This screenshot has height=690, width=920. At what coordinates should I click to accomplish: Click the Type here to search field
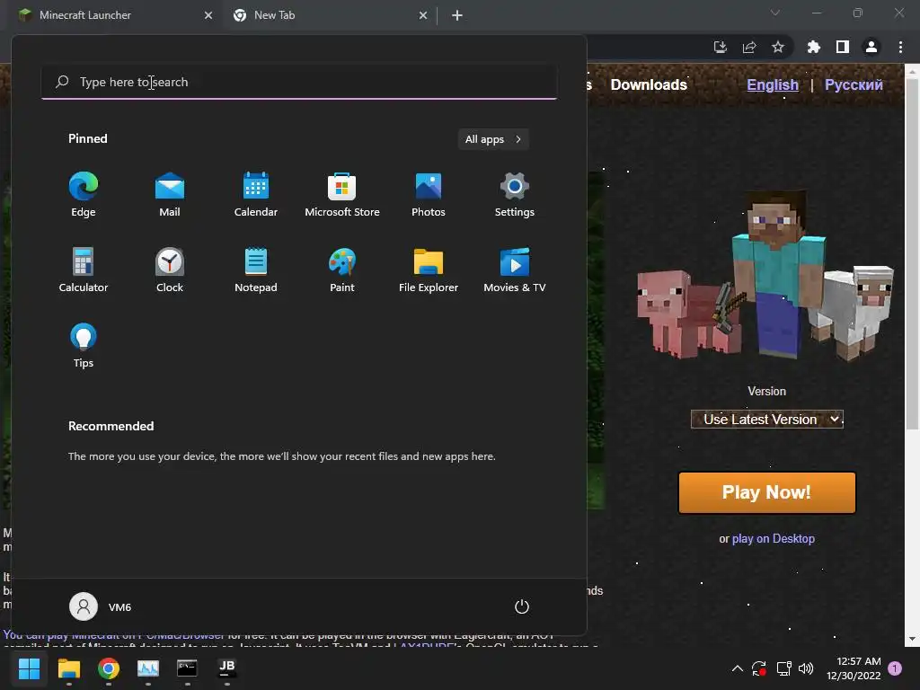click(x=299, y=82)
